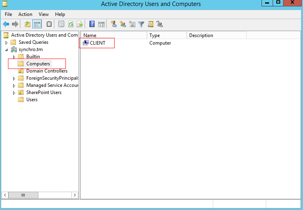Minimize the Active Directory window

tap(267, 3)
